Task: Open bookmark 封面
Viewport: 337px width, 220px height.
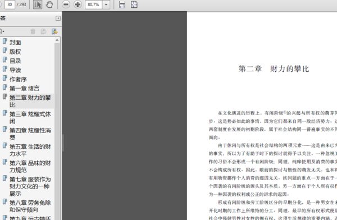Action: click(15, 42)
